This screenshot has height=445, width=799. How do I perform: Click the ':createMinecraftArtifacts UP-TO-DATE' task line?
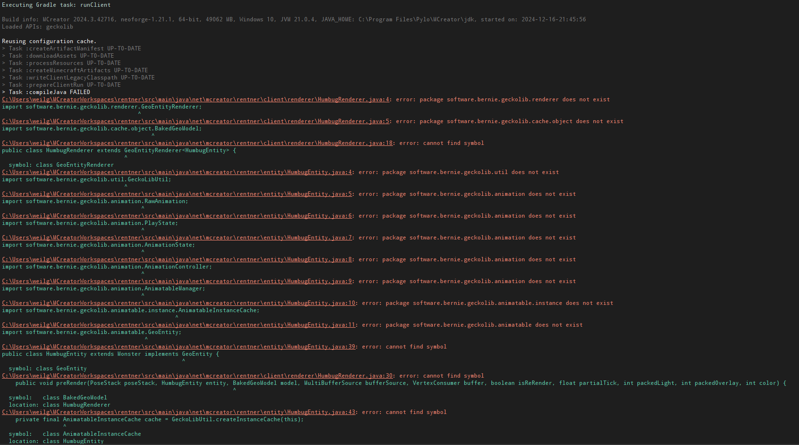tap(75, 70)
